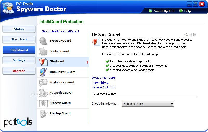The width and height of the screenshot is (208, 132).
Task: Open the Settings page
Action: tap(19, 60)
